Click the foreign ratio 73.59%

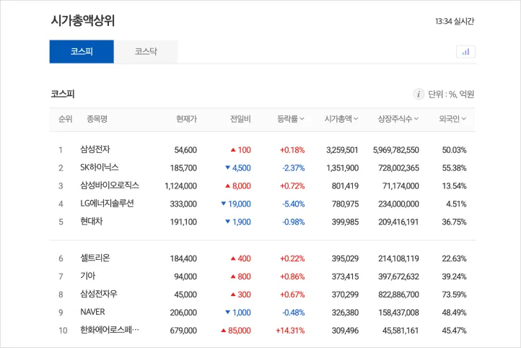click(454, 295)
